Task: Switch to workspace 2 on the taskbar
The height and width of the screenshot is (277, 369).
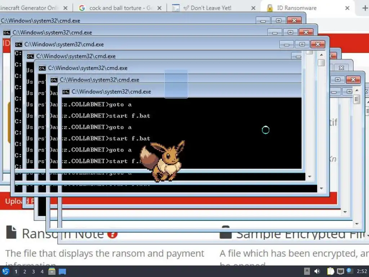Action: pyautogui.click(x=25, y=272)
